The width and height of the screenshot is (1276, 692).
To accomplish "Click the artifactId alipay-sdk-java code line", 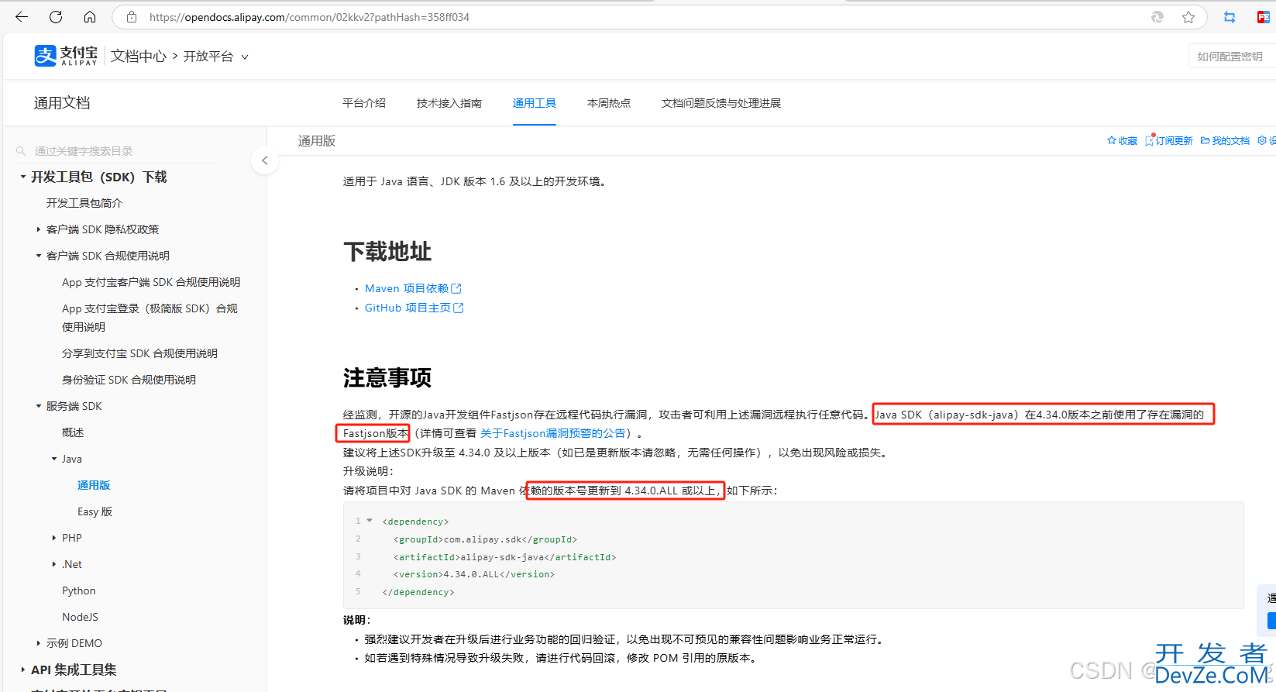I will coord(505,557).
